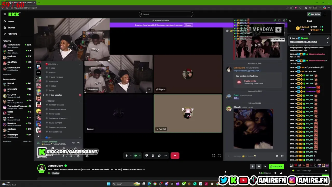Image resolution: width=332 pixels, height=187 pixels.
Task: Open Google Chrome from the taskbar
Action: click(x=155, y=184)
